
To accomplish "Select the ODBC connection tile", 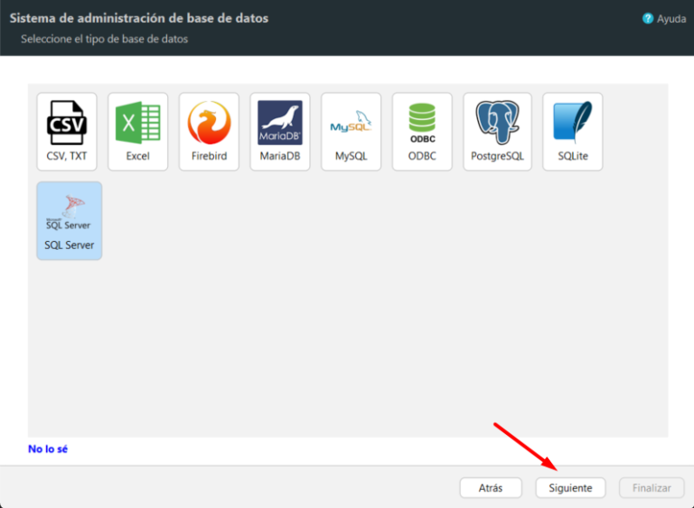I will [x=422, y=132].
